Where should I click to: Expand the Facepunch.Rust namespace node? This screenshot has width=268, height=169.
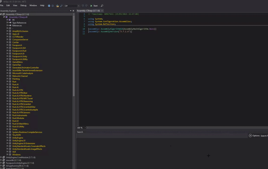pyautogui.click(x=8, y=51)
